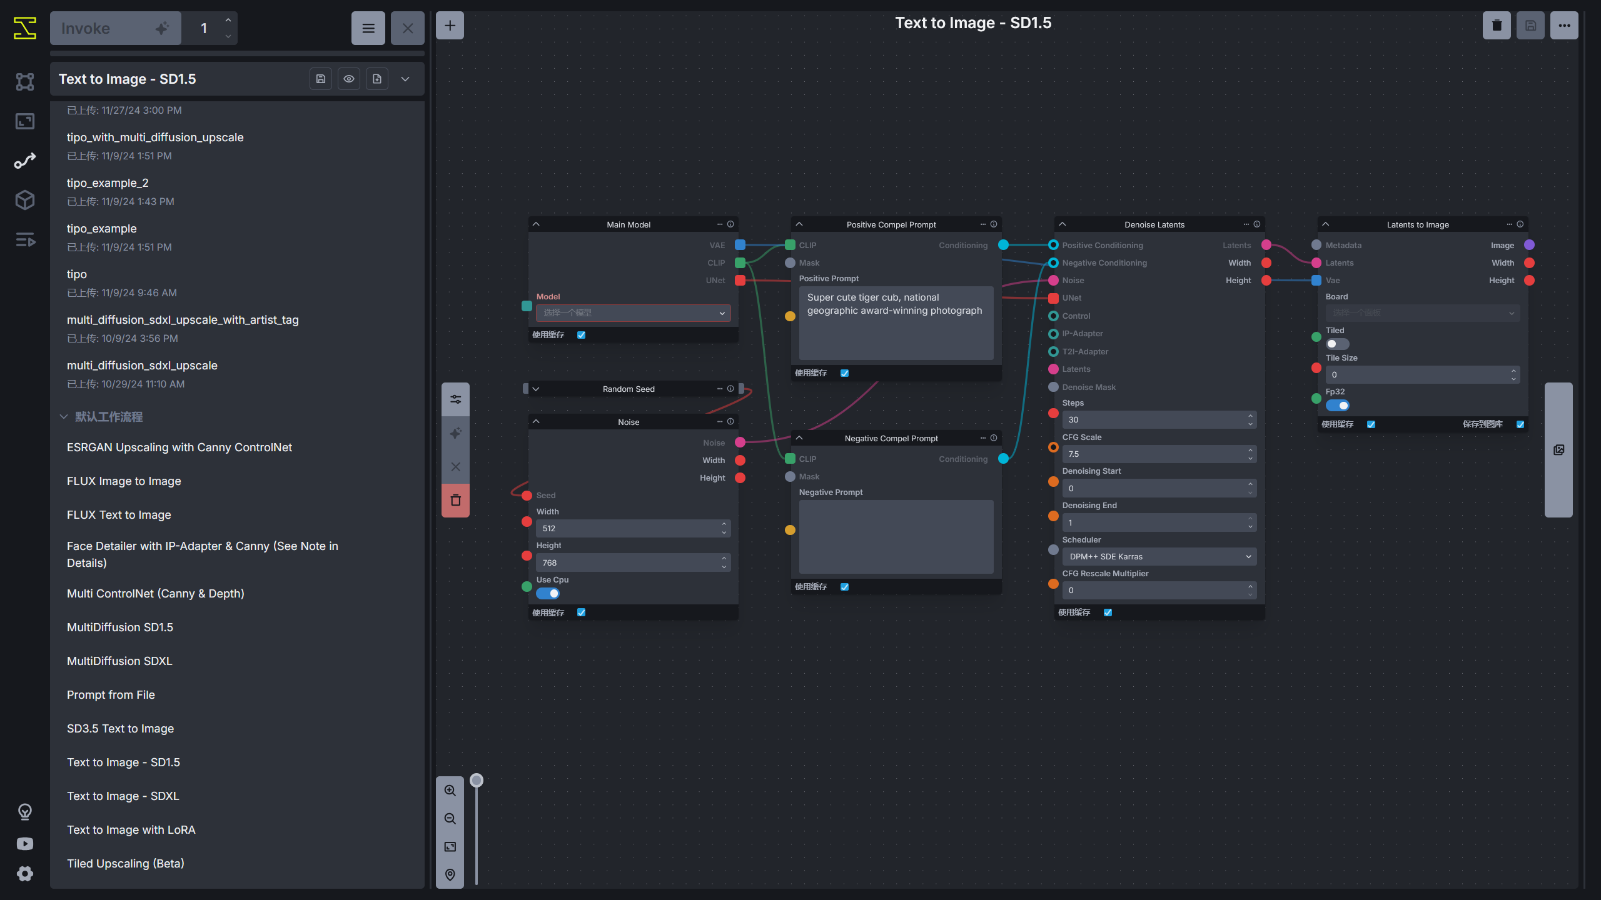The height and width of the screenshot is (900, 1601).
Task: Click the trash icon in top right
Action: (1497, 26)
